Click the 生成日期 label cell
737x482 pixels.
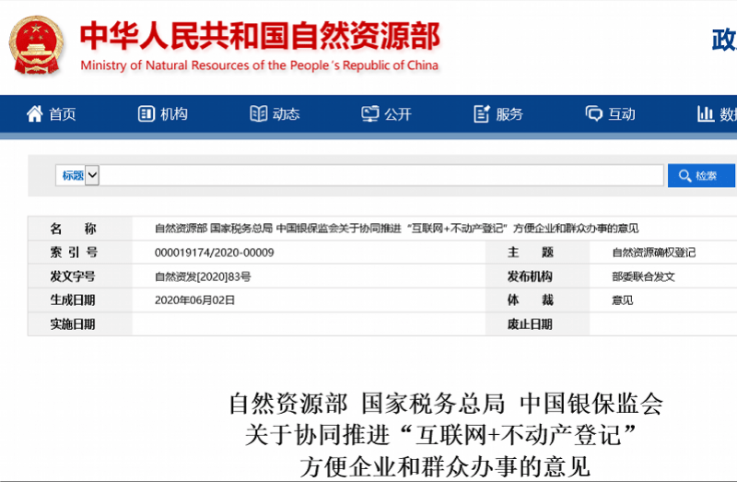pos(80,300)
